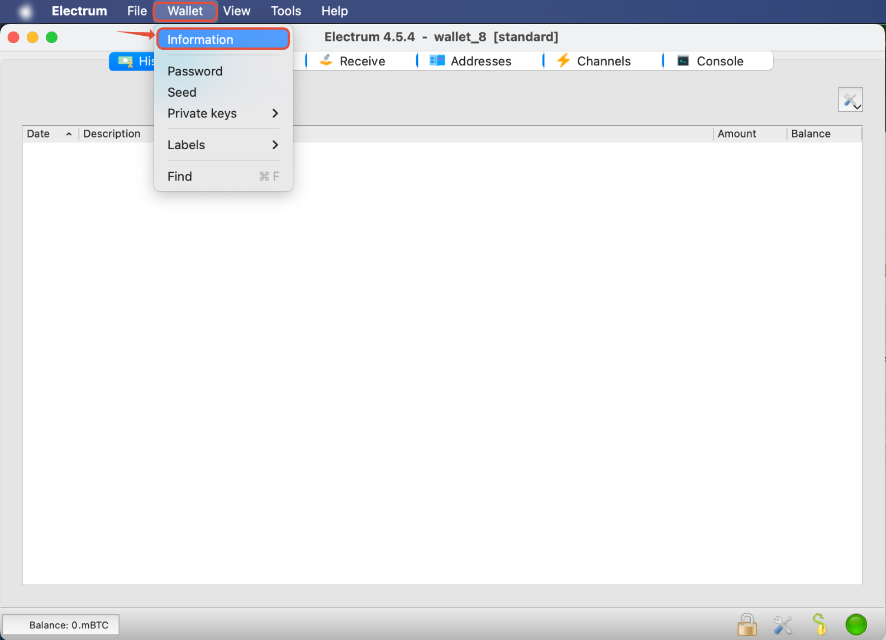Choose Password in the Wallet menu
This screenshot has width=886, height=640.
click(x=223, y=71)
